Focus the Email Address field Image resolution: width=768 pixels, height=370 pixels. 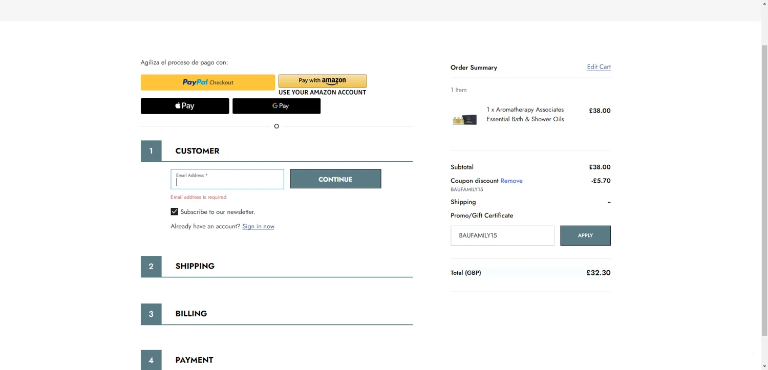(x=227, y=179)
